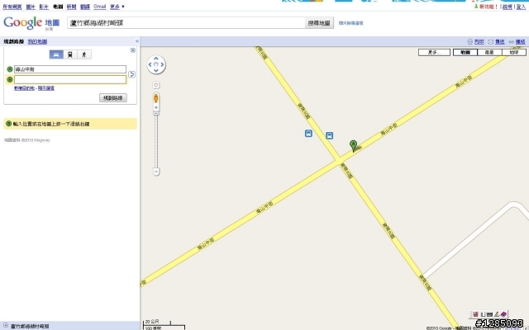Screen dimensions: 529x330
Task: Pan the map down with the arrow control
Action: coord(156,70)
